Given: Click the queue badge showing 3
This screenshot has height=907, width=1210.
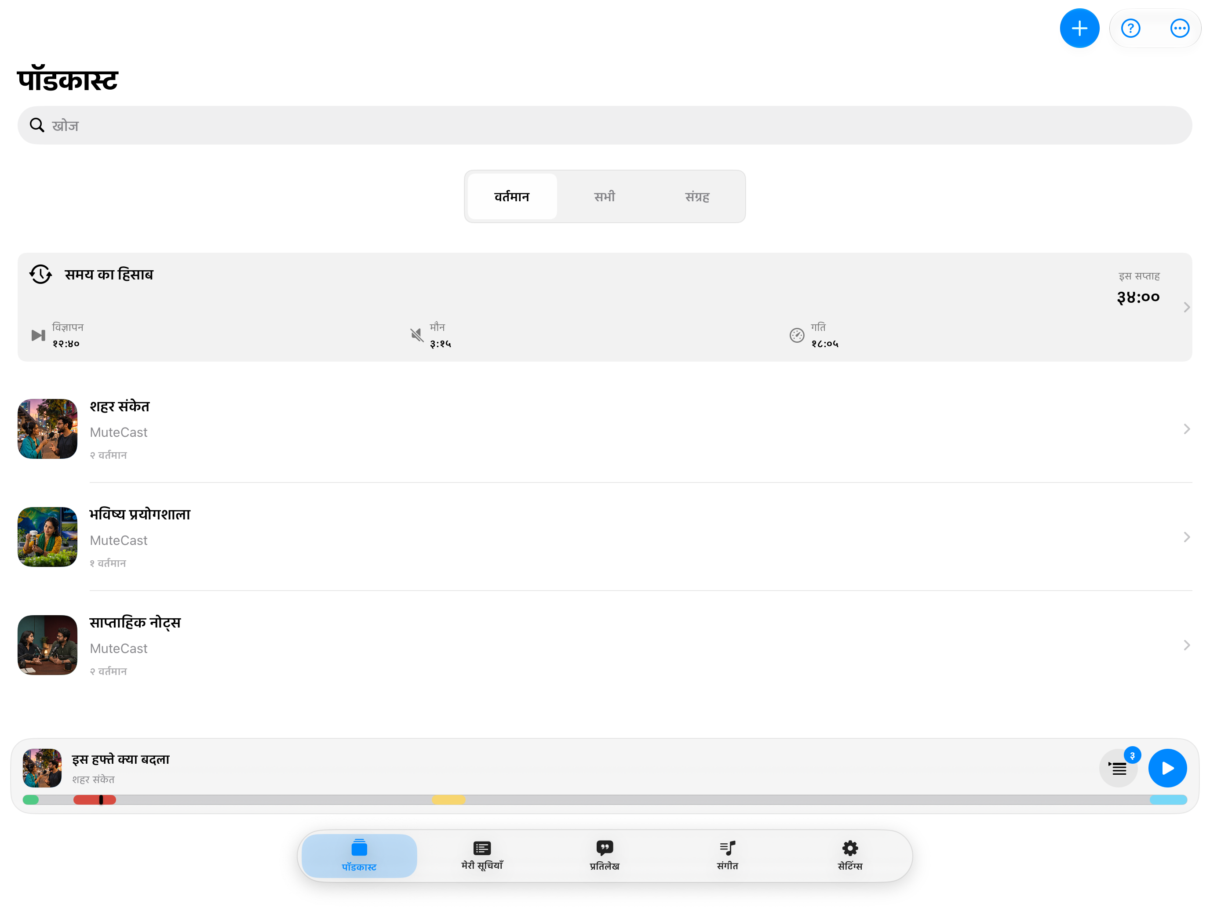Looking at the screenshot, I should coord(1132,755).
